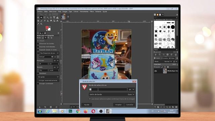This screenshot has width=215, height=121.
Task: Switch to the Canales tab
Action: (165, 58)
